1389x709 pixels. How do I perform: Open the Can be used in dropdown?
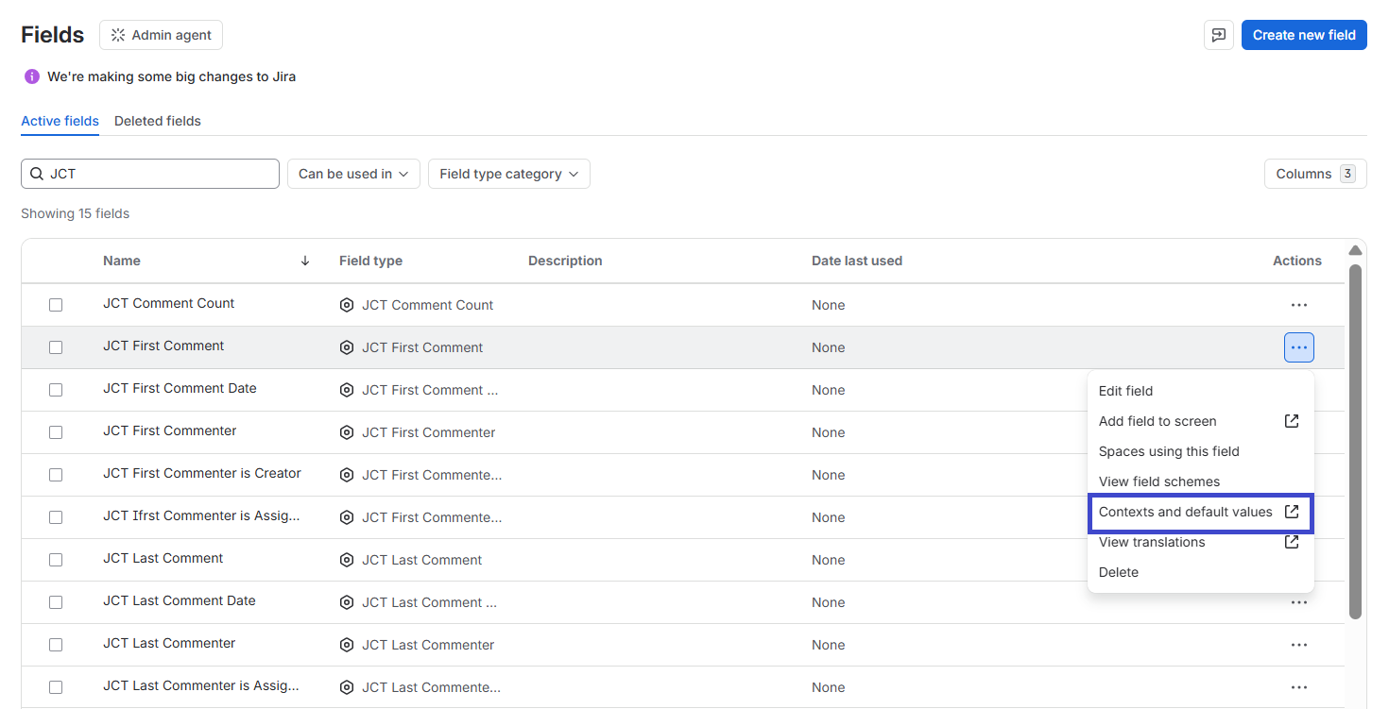(353, 174)
